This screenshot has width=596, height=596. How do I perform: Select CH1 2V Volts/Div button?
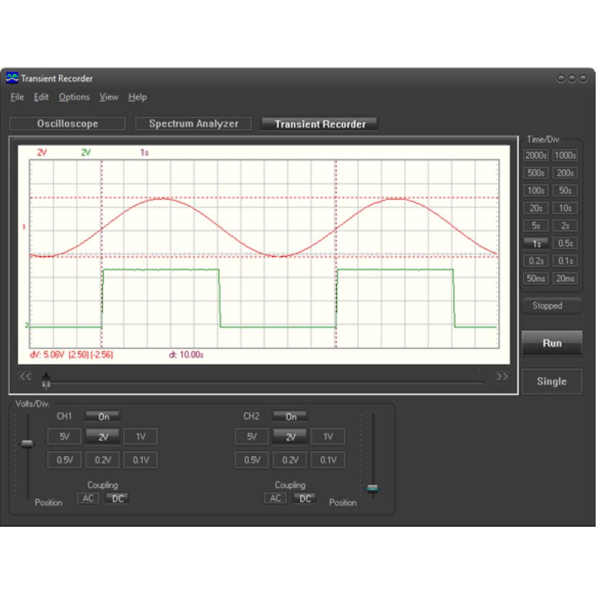[103, 437]
